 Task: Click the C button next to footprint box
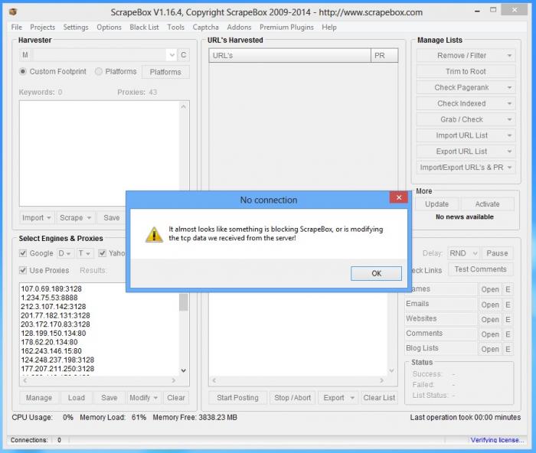click(184, 54)
